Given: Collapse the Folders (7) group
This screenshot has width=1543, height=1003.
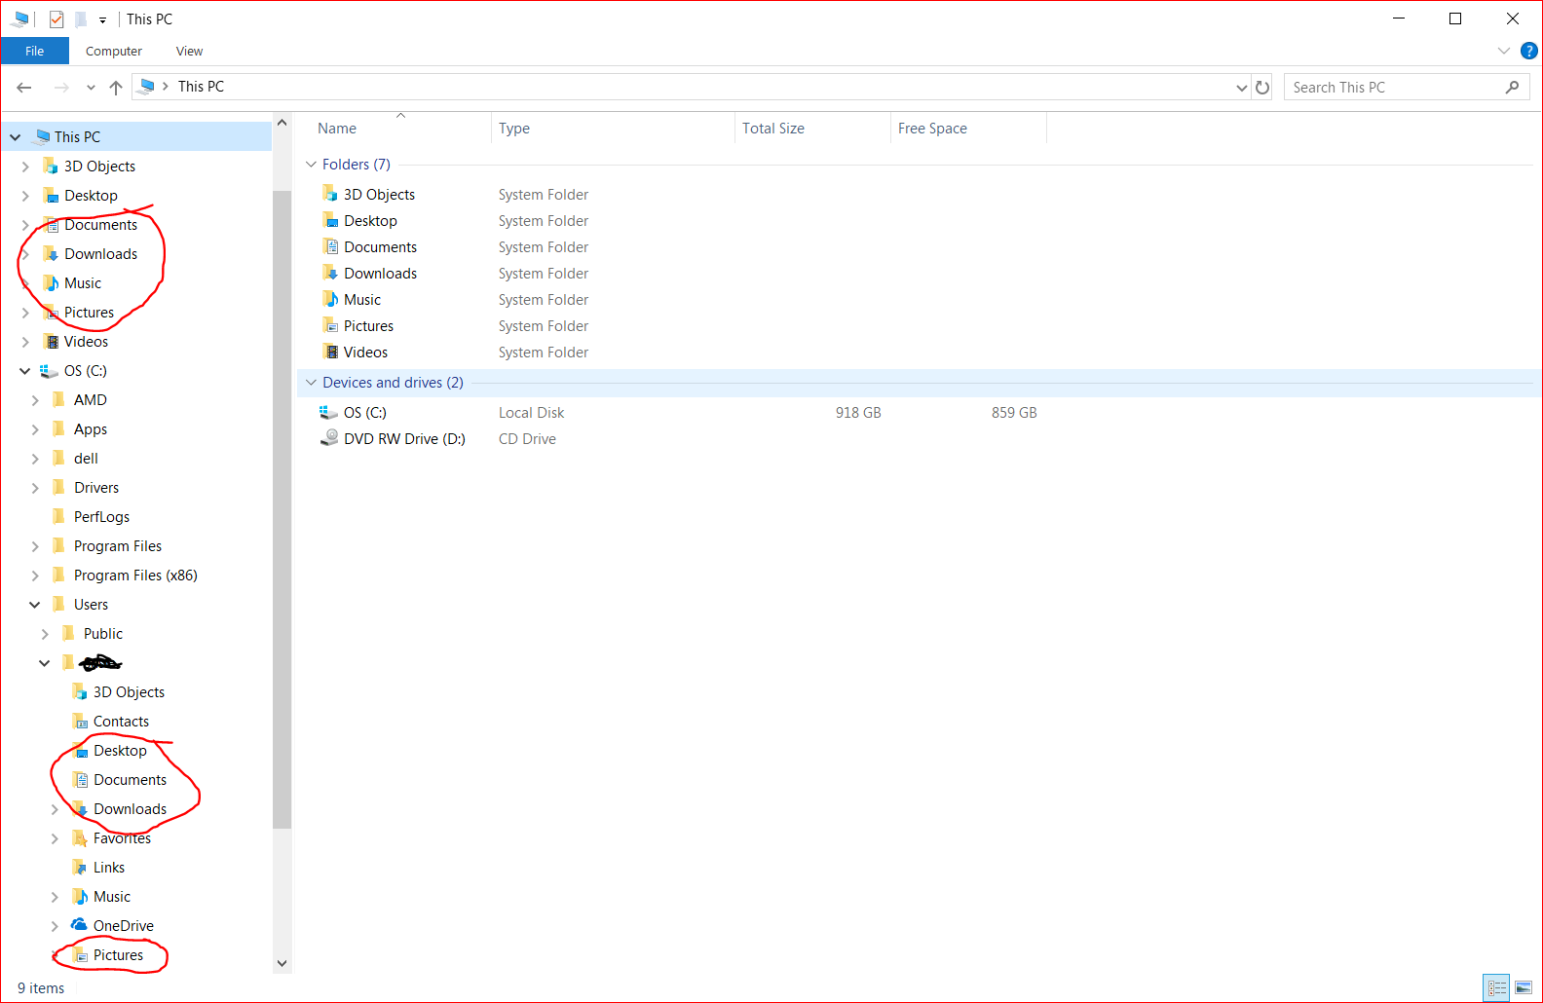Looking at the screenshot, I should [x=312, y=165].
